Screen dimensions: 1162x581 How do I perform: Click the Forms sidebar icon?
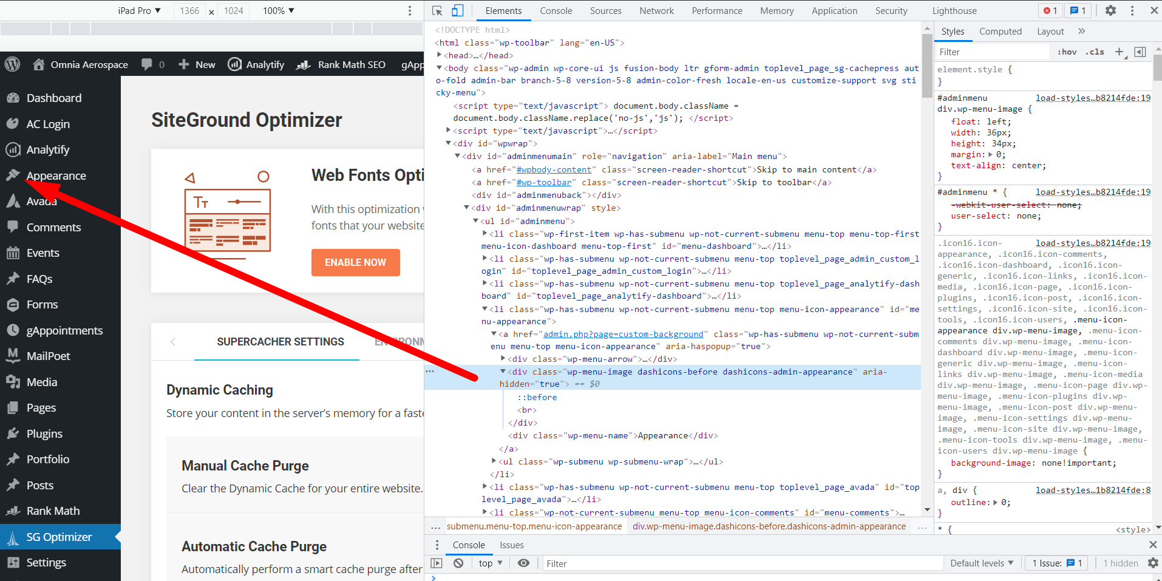pyautogui.click(x=13, y=304)
